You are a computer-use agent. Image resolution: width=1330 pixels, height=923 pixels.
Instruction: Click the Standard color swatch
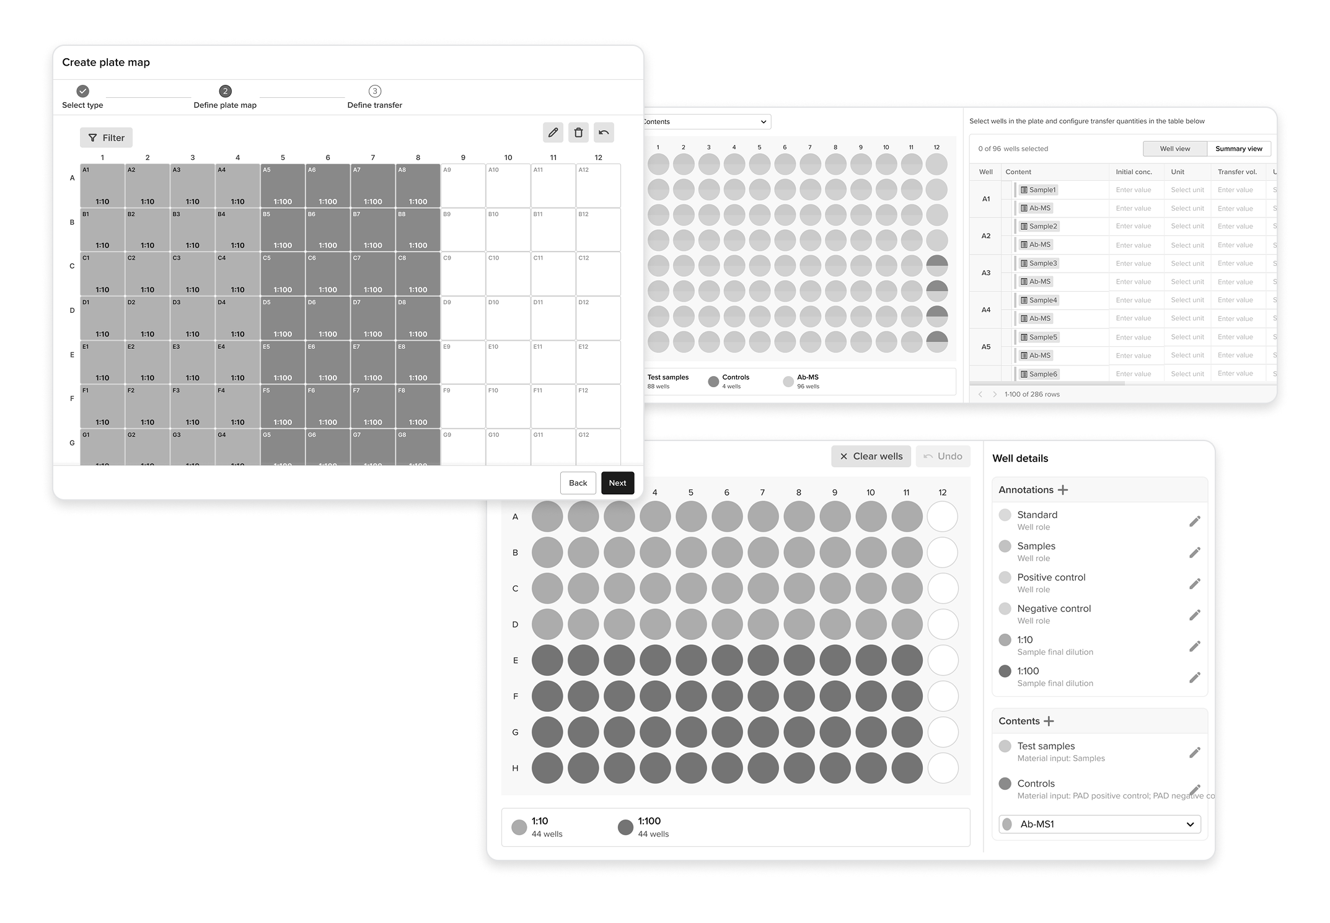(x=1005, y=515)
